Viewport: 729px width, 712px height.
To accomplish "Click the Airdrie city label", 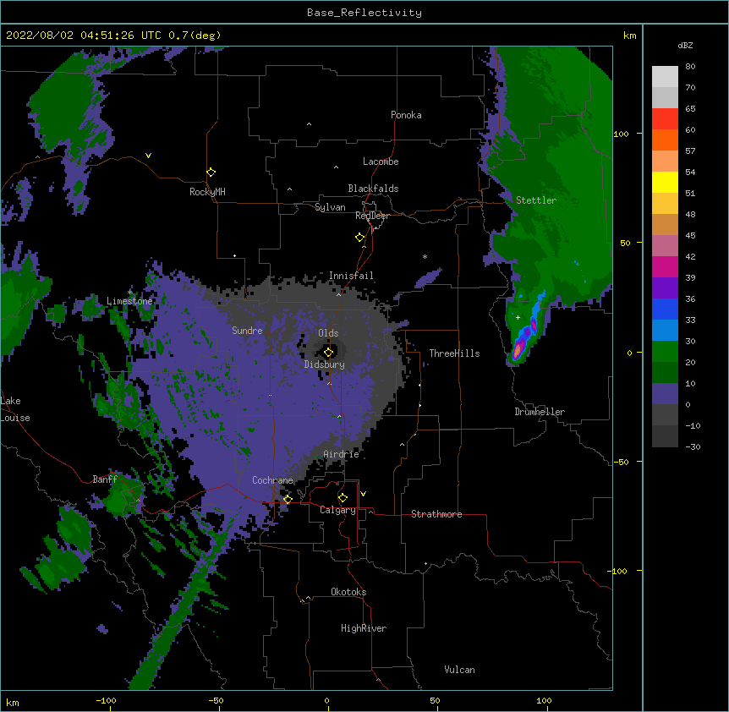I will [x=342, y=454].
